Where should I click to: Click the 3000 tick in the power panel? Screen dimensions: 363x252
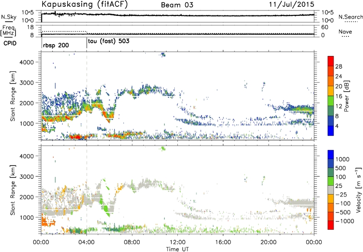pyautogui.click(x=27, y=83)
